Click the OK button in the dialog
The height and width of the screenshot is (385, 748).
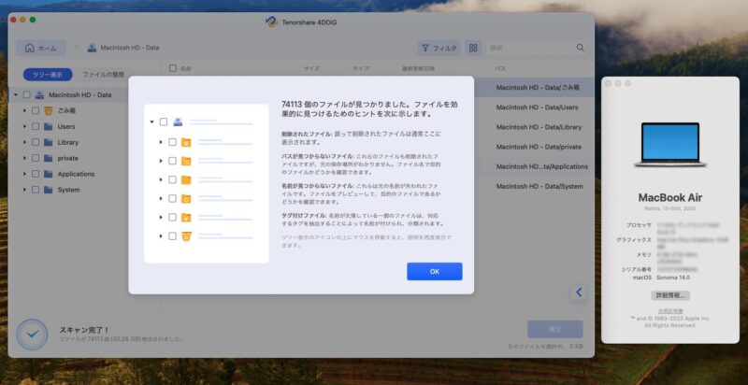pyautogui.click(x=434, y=272)
